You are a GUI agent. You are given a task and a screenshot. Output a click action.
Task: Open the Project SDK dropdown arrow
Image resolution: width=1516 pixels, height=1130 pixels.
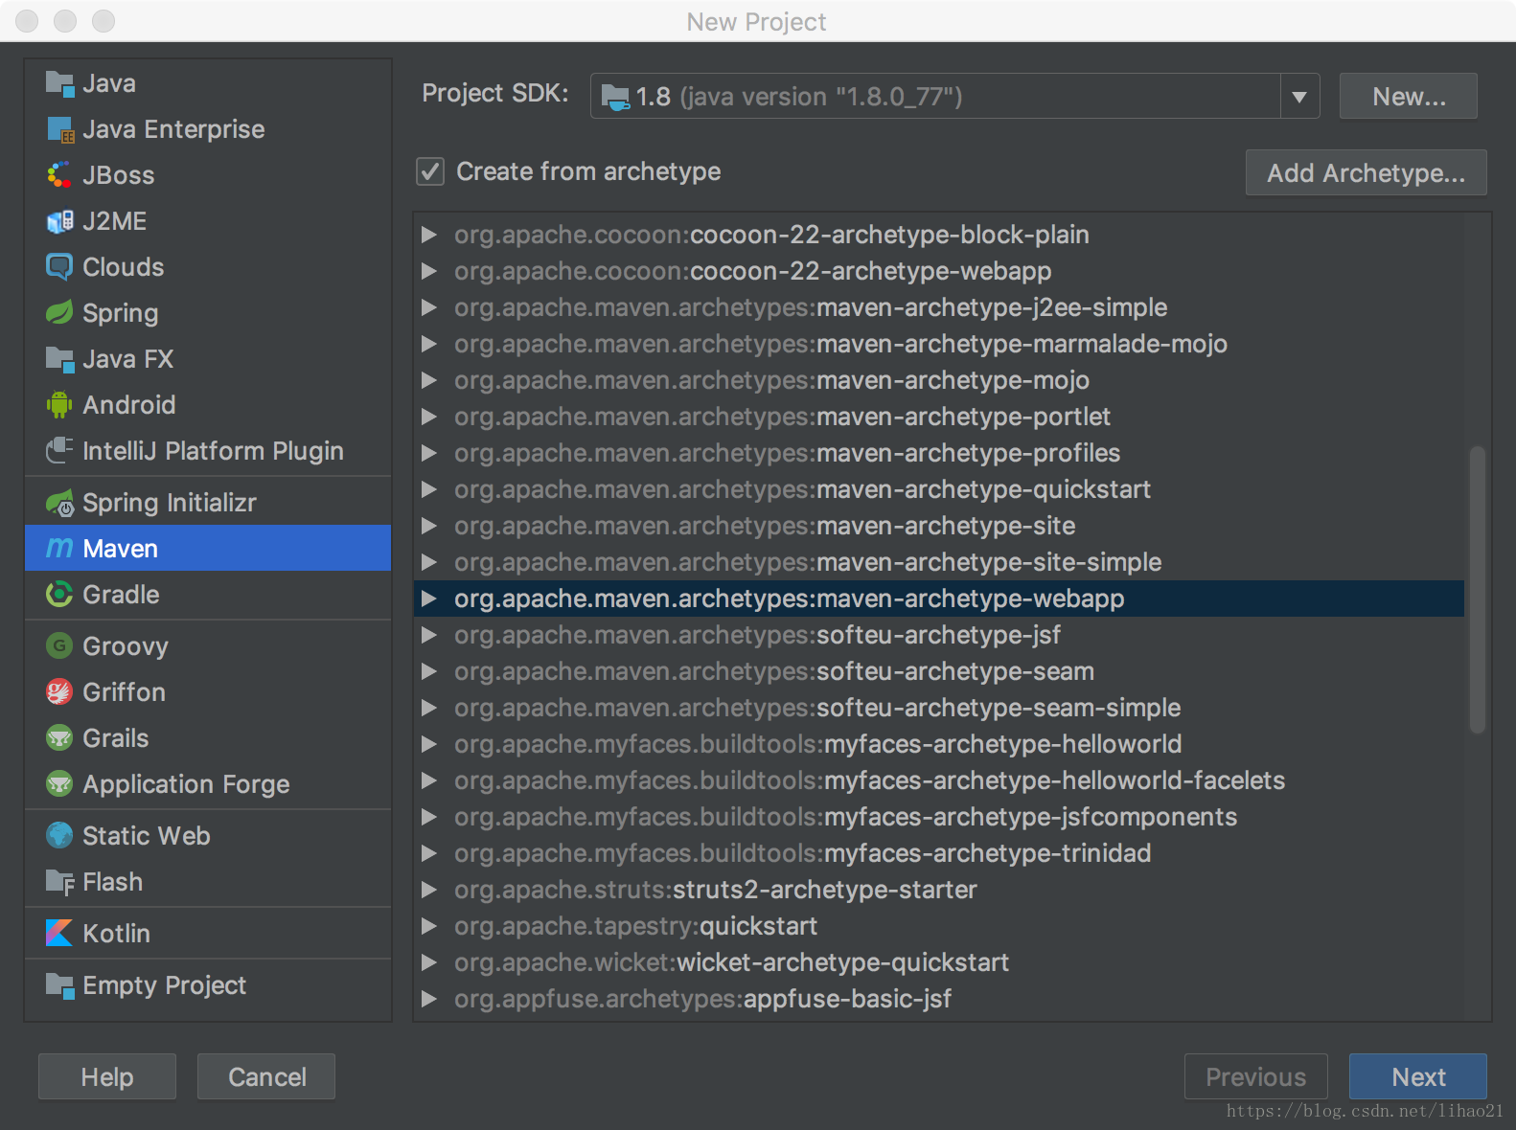1299,97
